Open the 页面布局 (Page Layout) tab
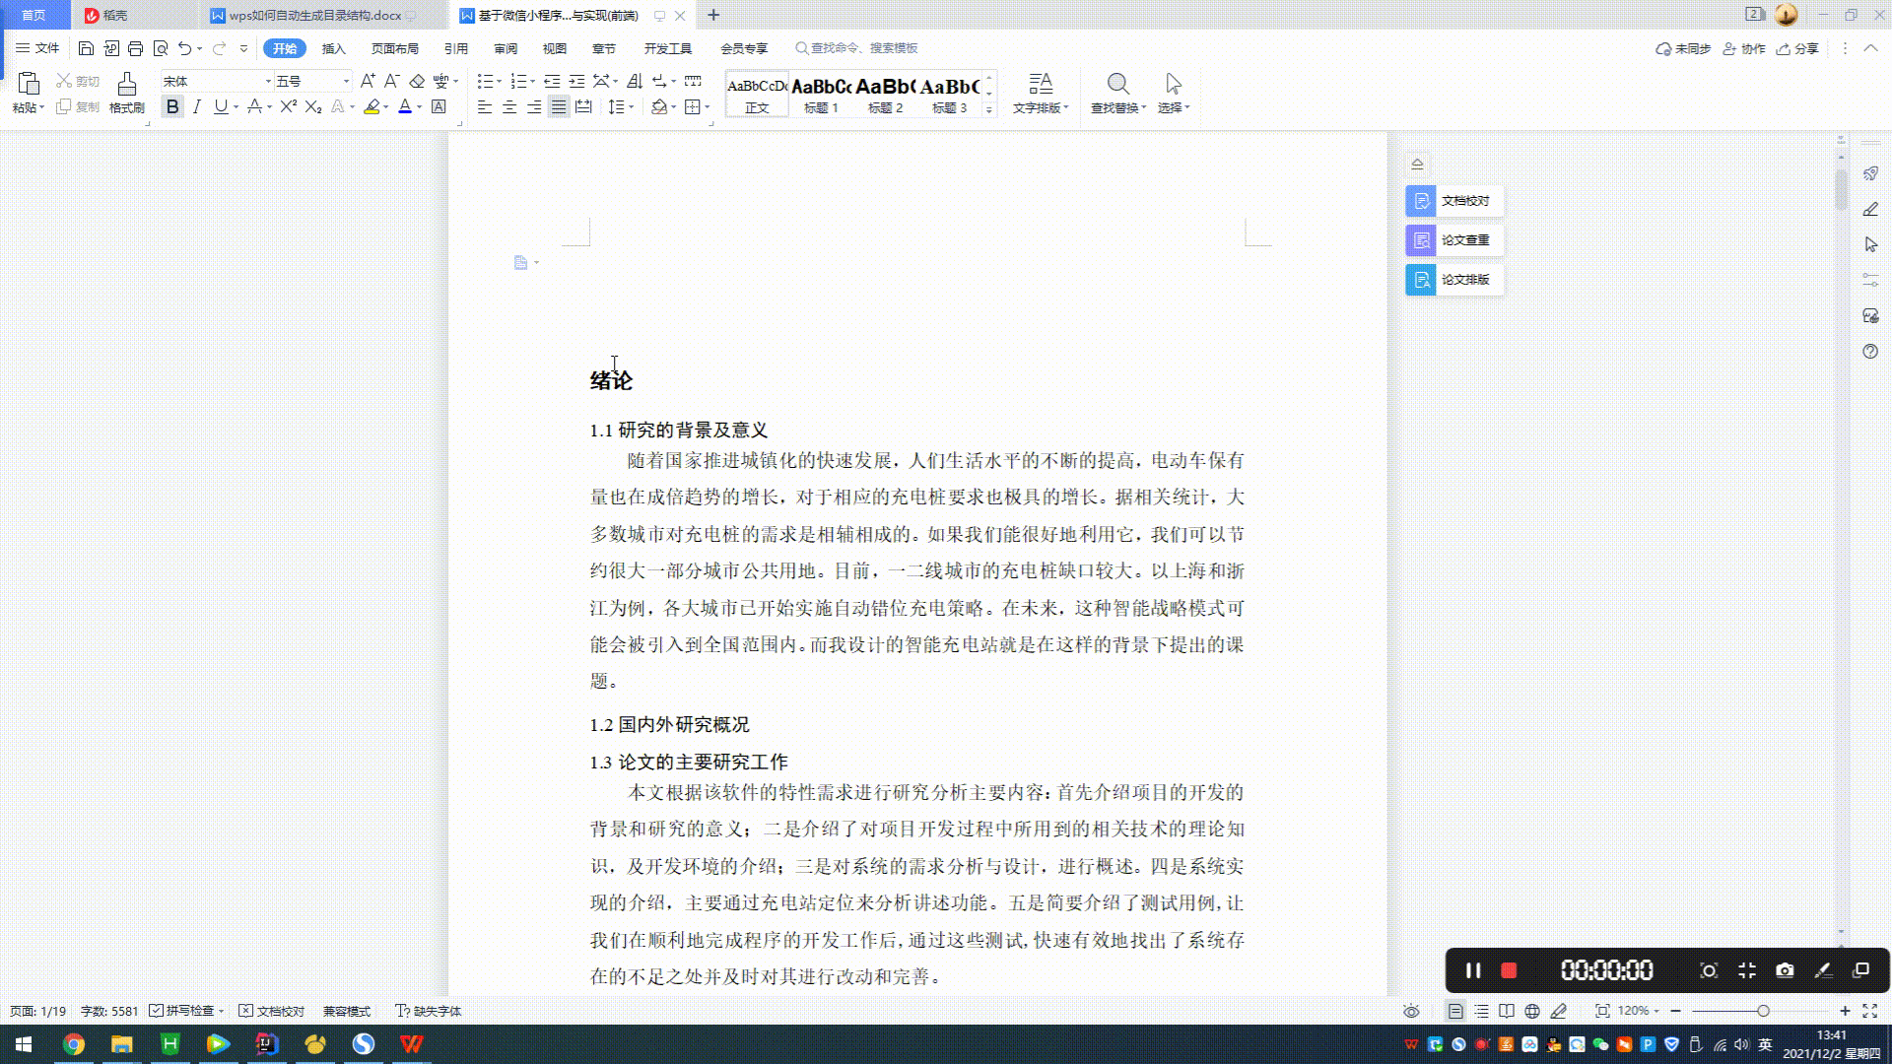The image size is (1892, 1064). (394, 48)
